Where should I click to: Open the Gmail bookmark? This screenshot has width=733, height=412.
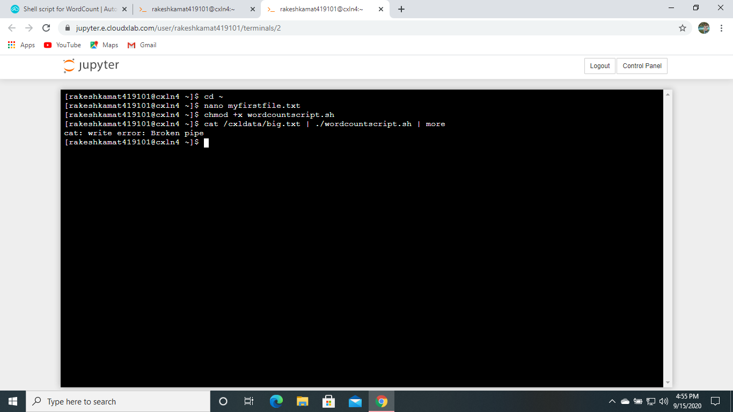(142, 45)
